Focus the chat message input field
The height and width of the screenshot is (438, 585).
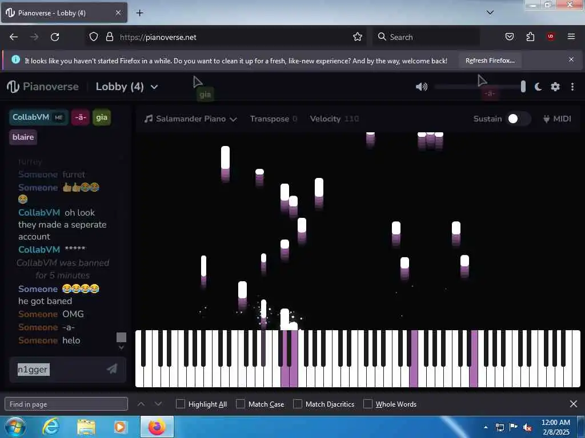pyautogui.click(x=59, y=369)
